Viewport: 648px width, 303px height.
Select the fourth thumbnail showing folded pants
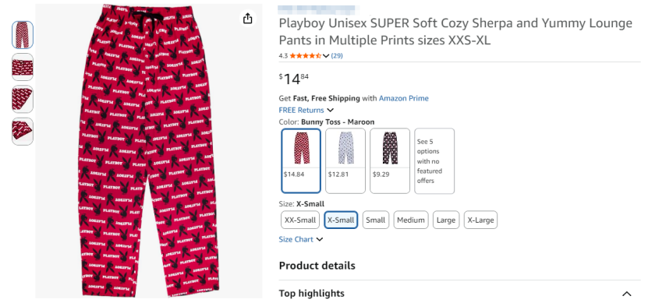click(x=23, y=132)
